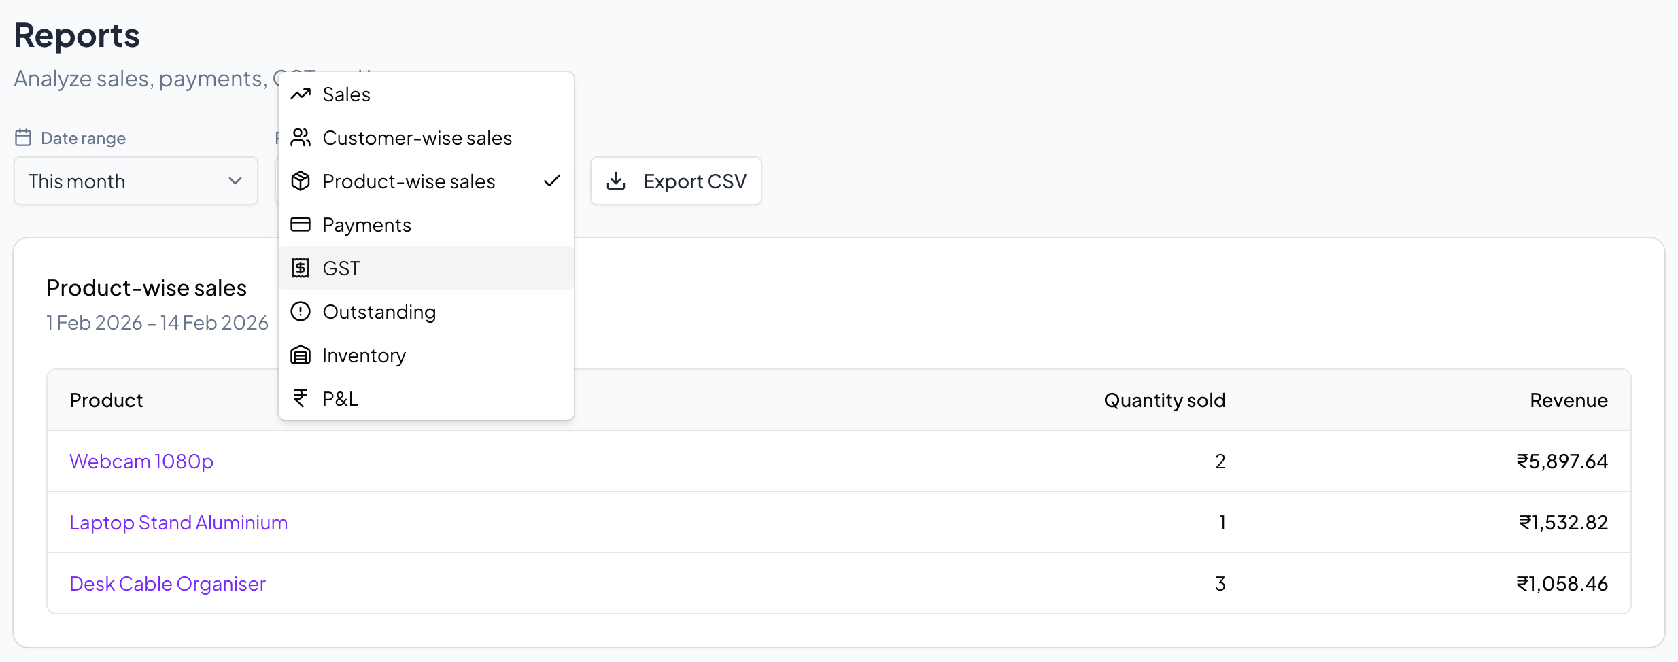Choose the Inventory report option
Image resolution: width=1678 pixels, height=662 pixels.
pos(364,355)
